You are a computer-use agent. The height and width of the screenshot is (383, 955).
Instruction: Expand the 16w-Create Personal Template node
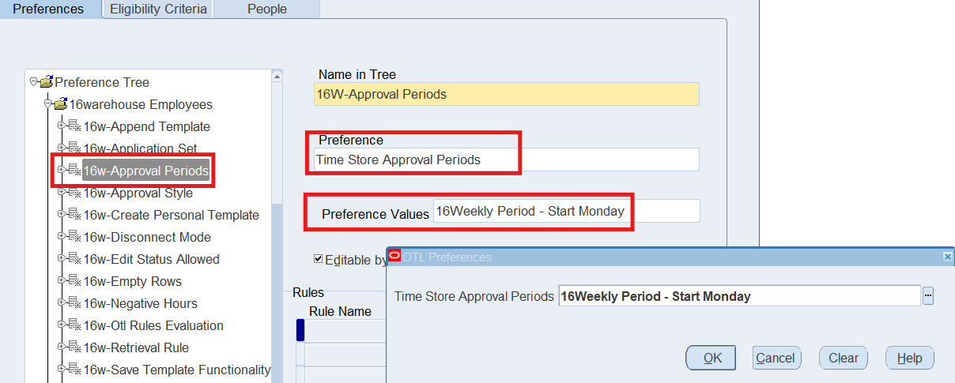[x=61, y=215]
